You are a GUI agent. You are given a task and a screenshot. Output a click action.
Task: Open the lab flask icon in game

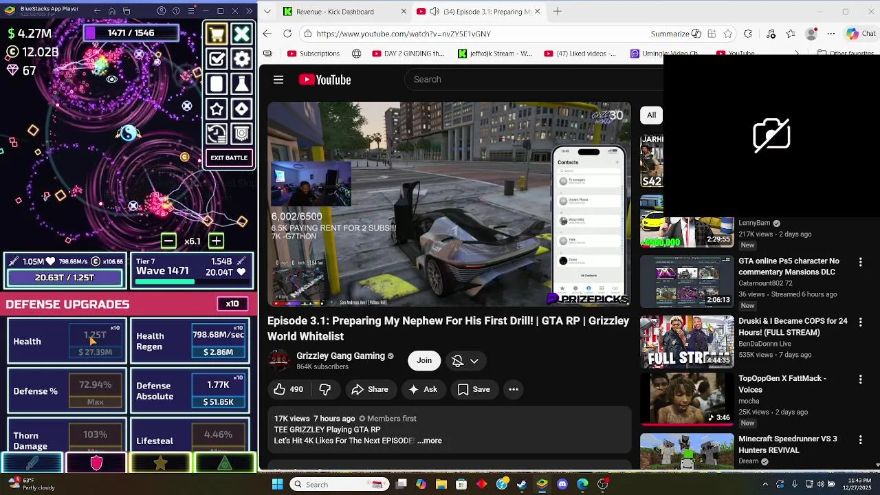click(x=241, y=84)
